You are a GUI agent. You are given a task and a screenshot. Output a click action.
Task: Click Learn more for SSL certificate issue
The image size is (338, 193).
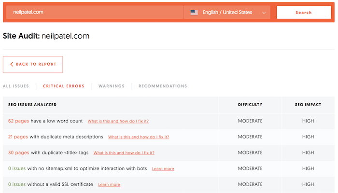click(109, 185)
